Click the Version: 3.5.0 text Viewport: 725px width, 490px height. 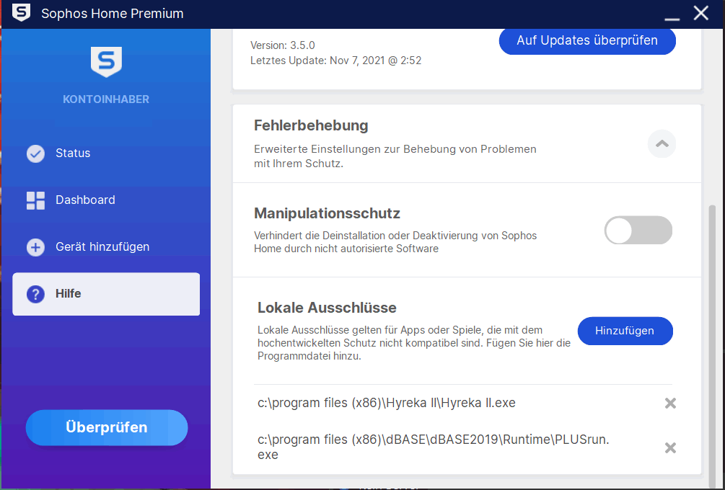283,45
